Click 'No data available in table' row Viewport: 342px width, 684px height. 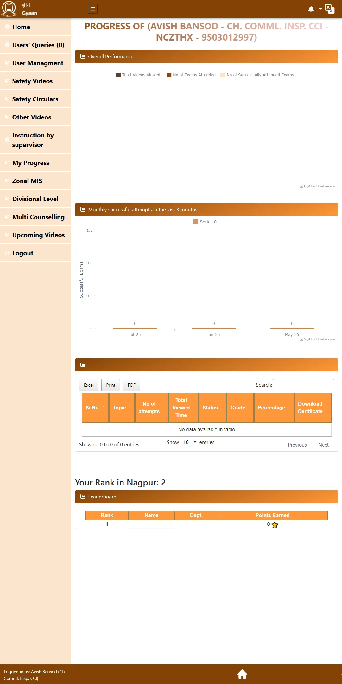(206, 429)
